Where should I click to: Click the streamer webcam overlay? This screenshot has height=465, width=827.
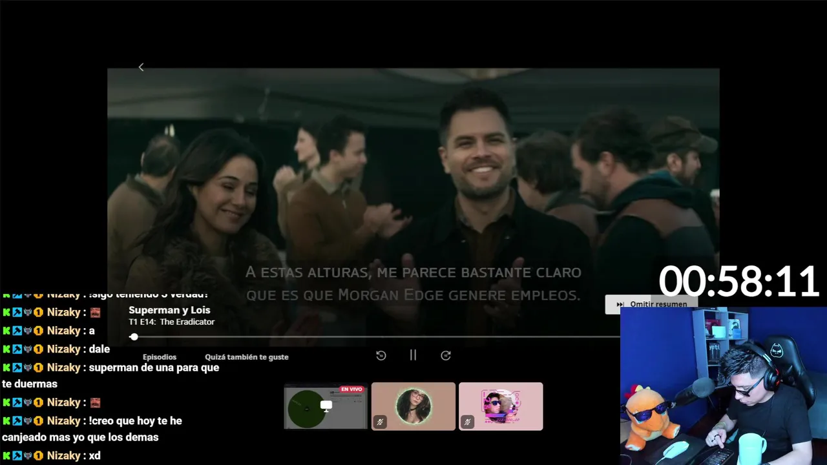(x=724, y=386)
